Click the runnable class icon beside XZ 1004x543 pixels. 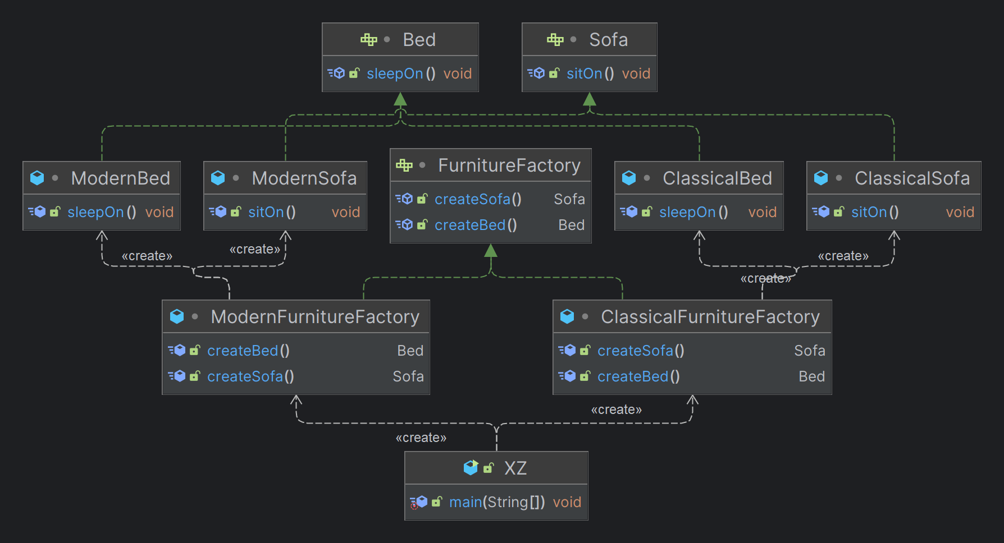(471, 467)
